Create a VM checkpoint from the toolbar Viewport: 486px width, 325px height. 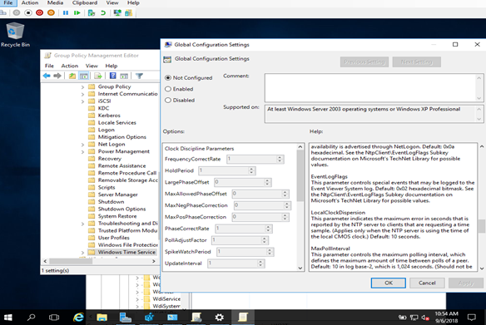point(92,12)
